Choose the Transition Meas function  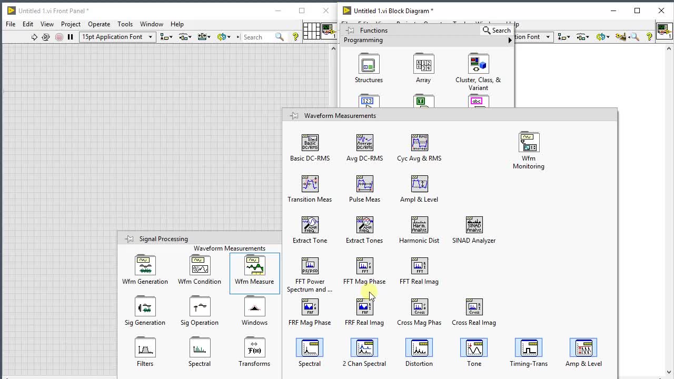pyautogui.click(x=310, y=184)
